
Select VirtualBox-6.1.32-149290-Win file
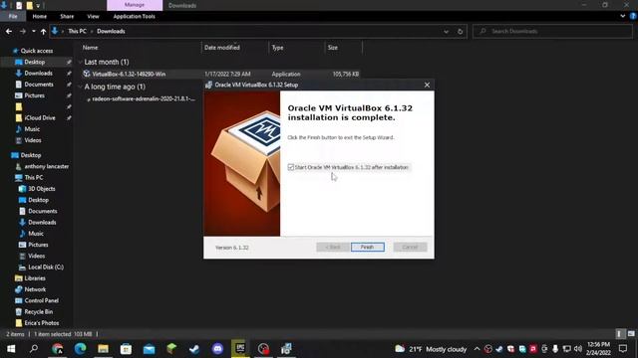tap(129, 74)
